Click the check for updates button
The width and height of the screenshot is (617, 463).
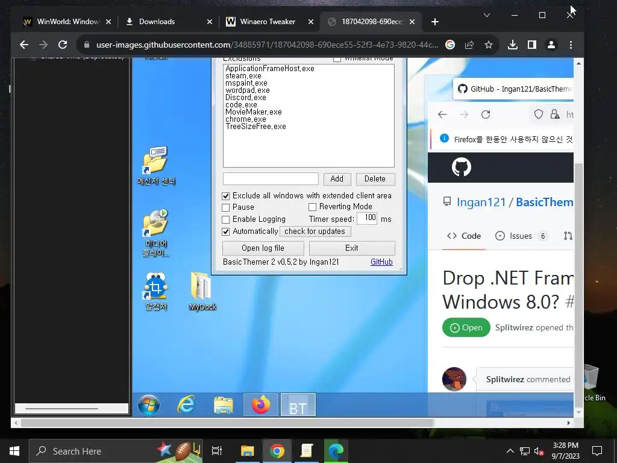point(315,231)
